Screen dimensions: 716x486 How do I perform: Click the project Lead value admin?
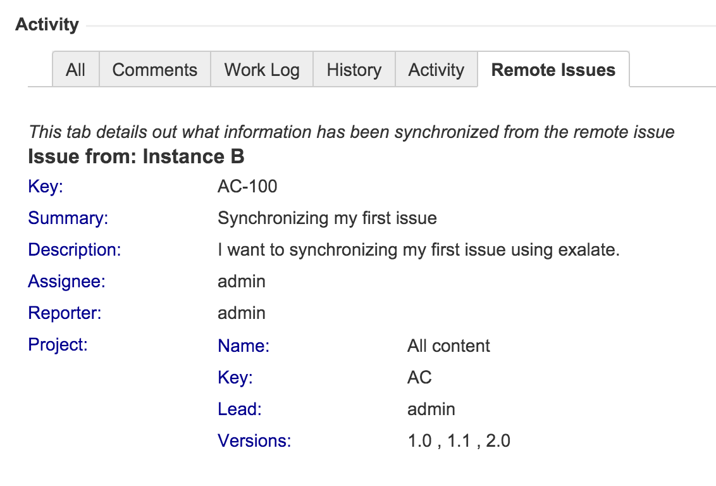pos(431,409)
